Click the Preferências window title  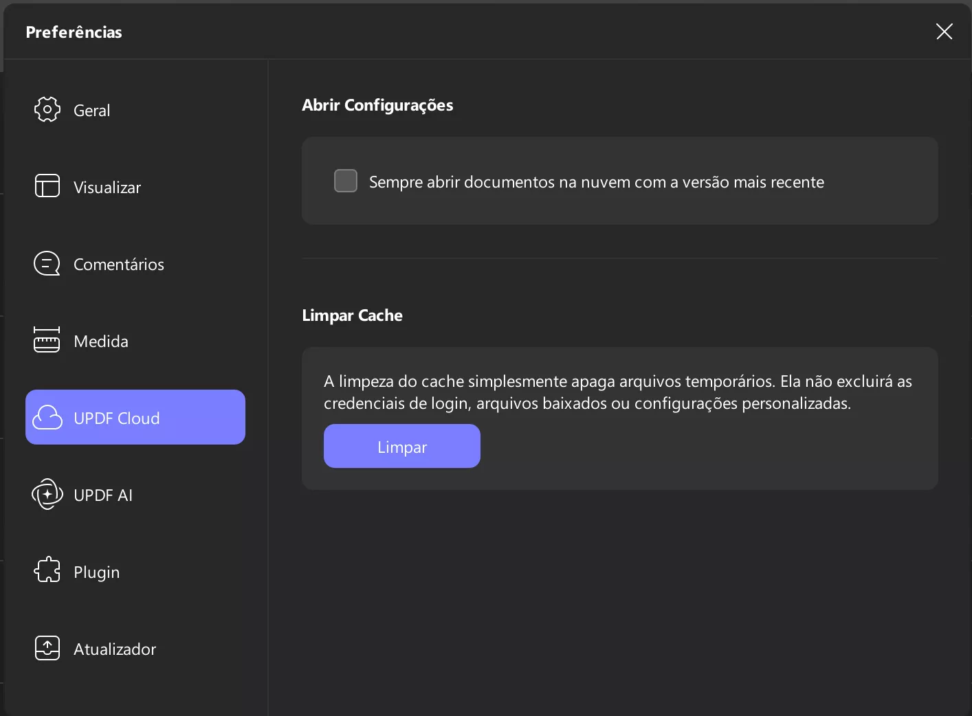tap(74, 32)
